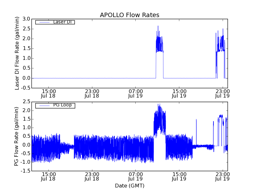Click the "PG Flow Rate (gal/min)" axis label
253x190 pixels.
(x=16, y=136)
